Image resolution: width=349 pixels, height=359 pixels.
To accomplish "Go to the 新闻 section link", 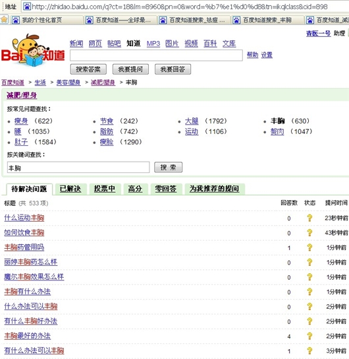I will tap(76, 44).
